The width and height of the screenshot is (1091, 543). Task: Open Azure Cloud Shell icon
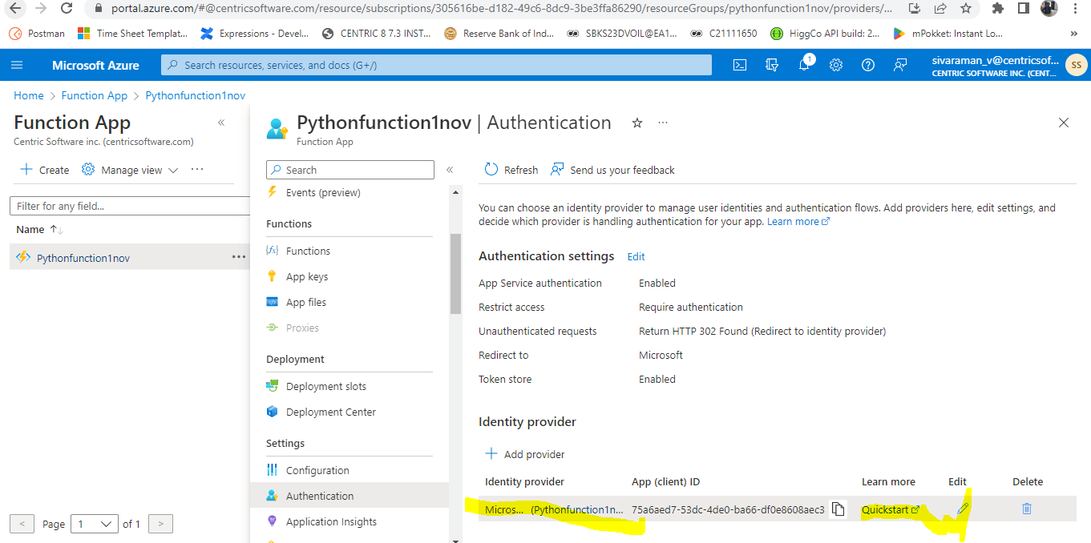pyautogui.click(x=741, y=65)
